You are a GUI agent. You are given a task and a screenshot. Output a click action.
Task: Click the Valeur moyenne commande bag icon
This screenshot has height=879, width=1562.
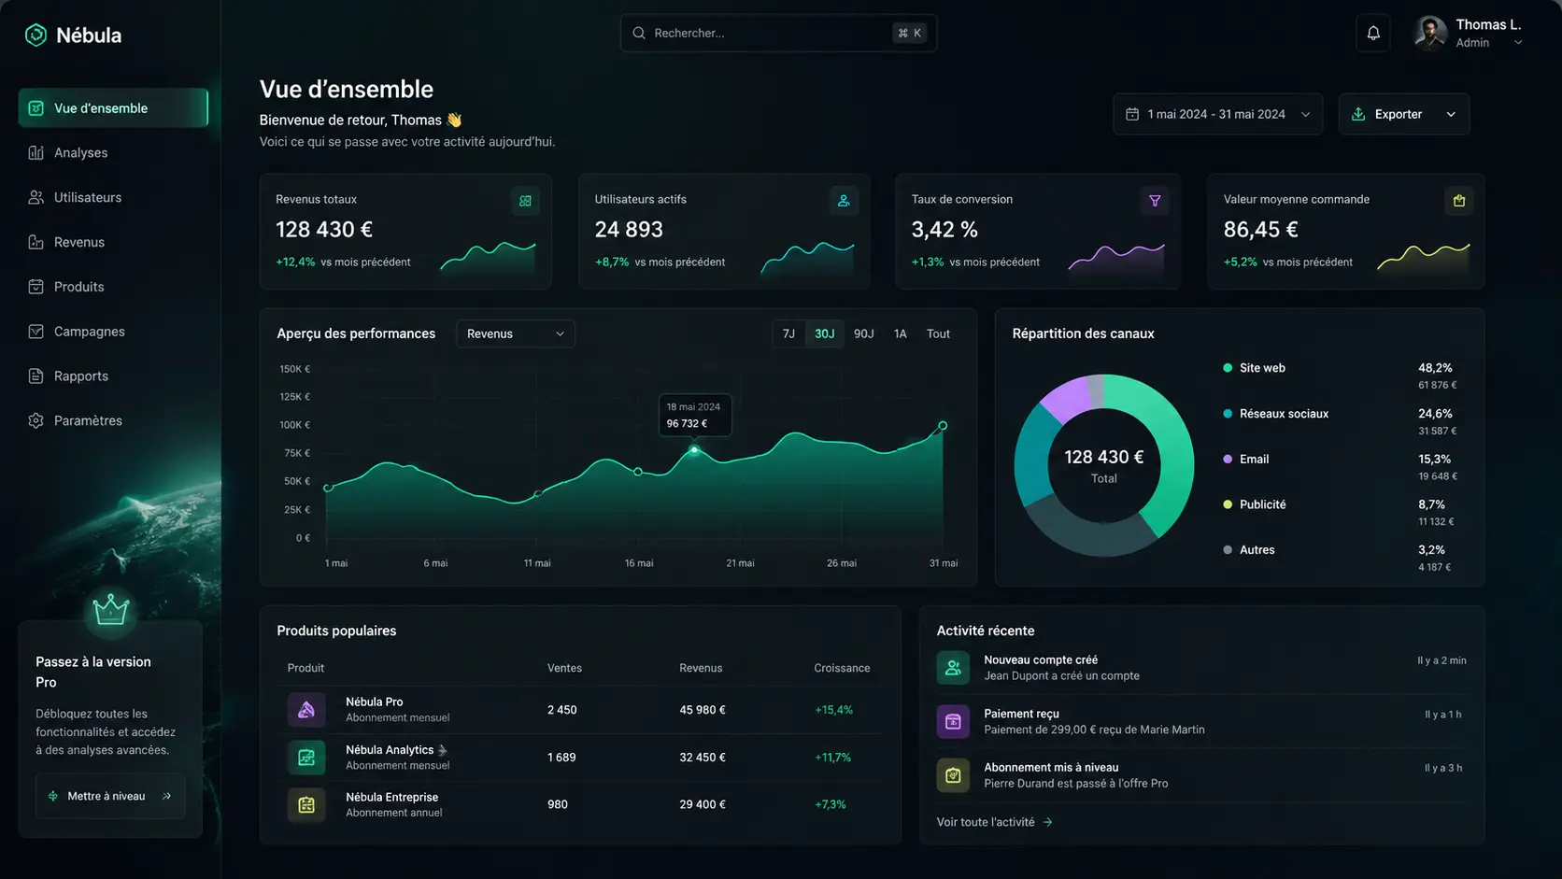[x=1459, y=201]
